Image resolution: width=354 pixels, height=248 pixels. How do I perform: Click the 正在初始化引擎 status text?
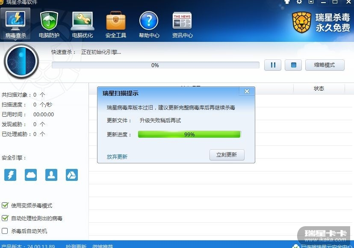tap(101, 52)
